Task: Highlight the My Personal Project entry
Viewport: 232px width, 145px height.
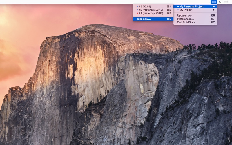Action: (191, 6)
